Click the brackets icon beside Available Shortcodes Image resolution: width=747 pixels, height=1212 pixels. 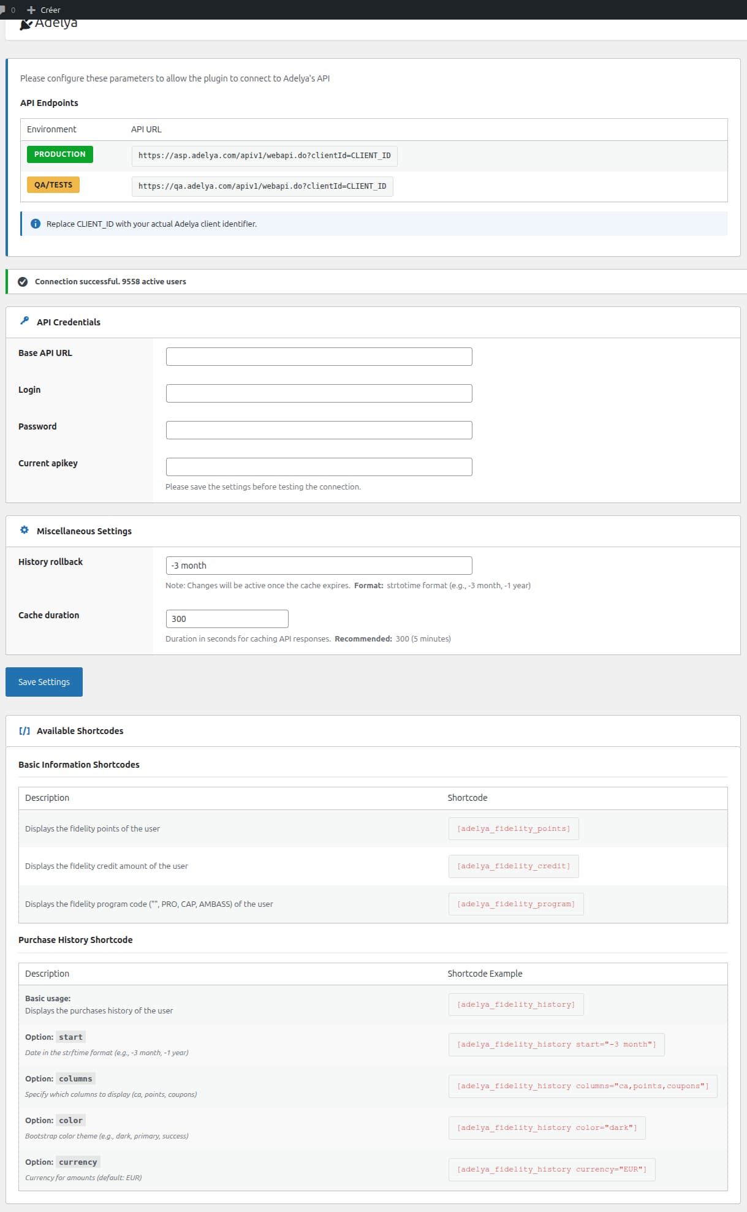(25, 730)
